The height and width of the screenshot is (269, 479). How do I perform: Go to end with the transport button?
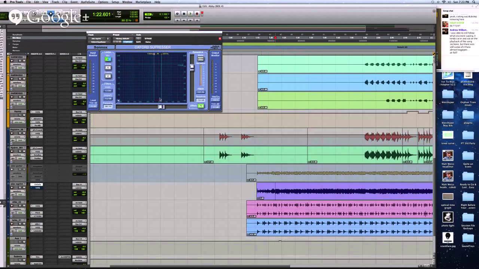(x=197, y=20)
